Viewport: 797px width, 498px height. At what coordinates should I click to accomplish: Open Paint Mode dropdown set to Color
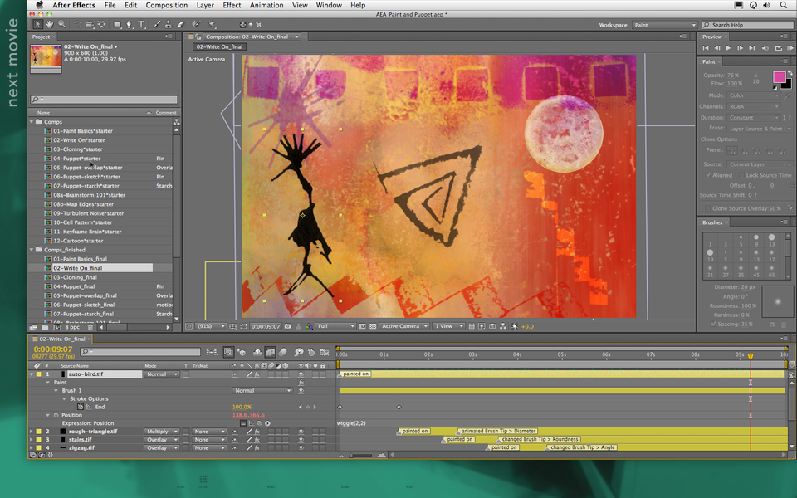tap(753, 95)
